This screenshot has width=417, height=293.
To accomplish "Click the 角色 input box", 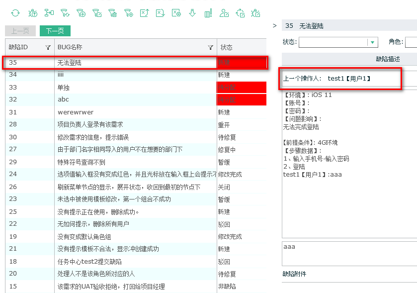I will (411, 42).
